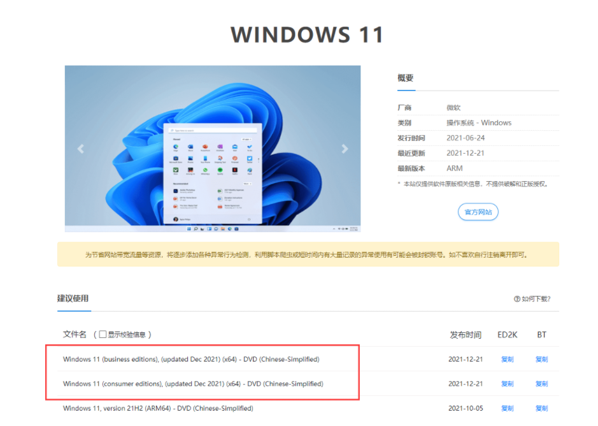This screenshot has height=426, width=598.
Task: Click the Windows 11 consumer editions filename
Action: coord(193,383)
